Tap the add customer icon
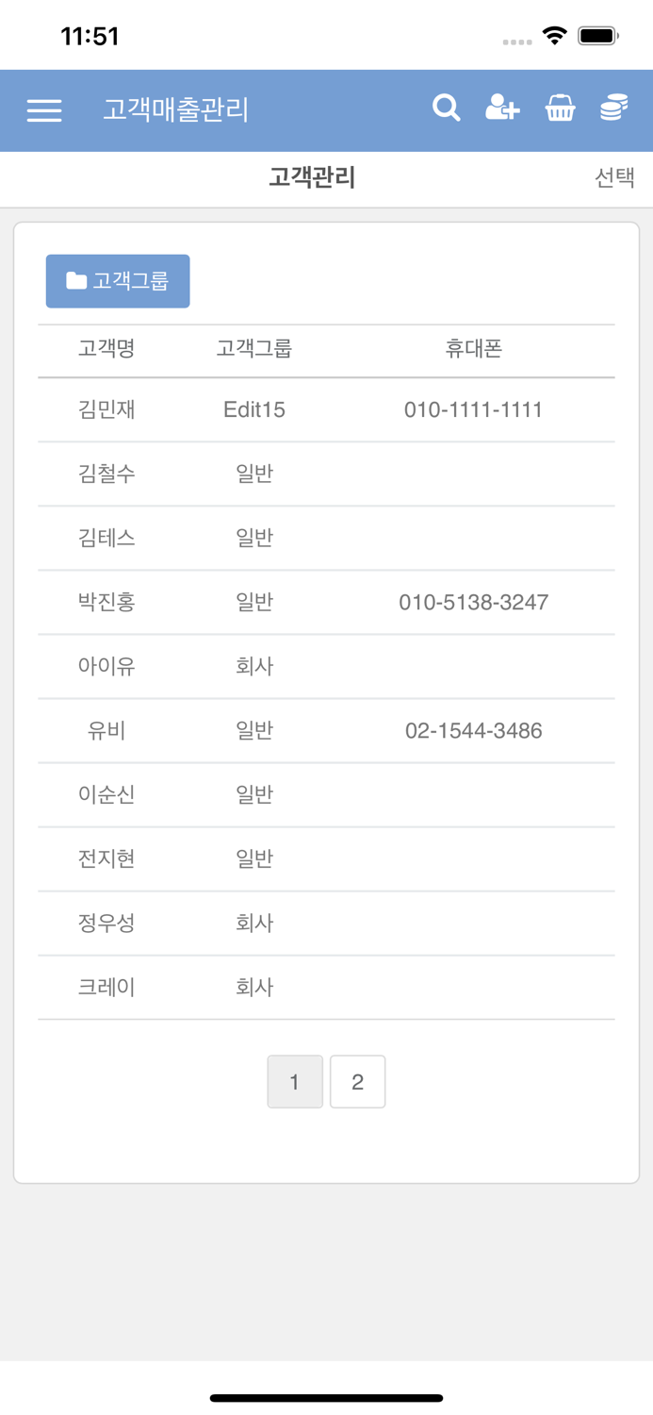Image resolution: width=653 pixels, height=1415 pixels. 503,108
